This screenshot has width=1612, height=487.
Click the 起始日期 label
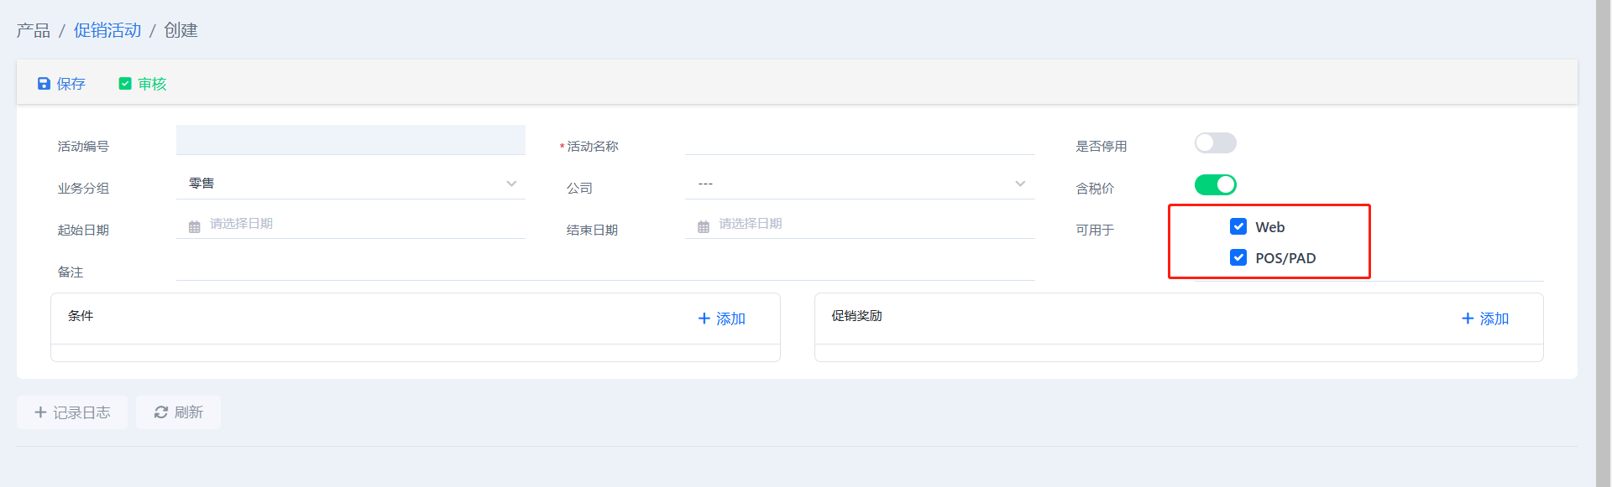click(83, 230)
